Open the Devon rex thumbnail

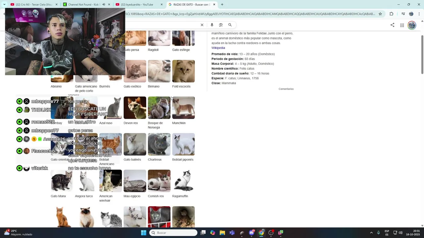point(135,108)
